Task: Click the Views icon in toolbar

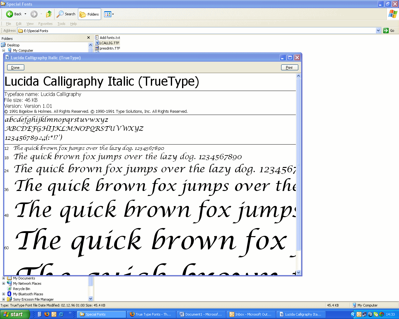Action: pos(108,14)
